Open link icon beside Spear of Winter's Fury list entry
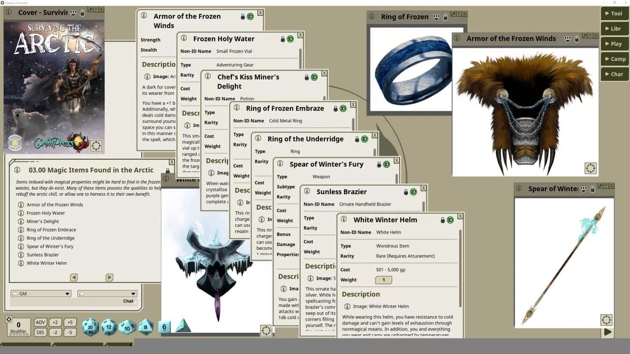 [21, 246]
